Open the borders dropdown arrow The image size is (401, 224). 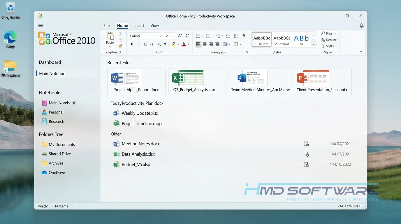click(x=240, y=45)
